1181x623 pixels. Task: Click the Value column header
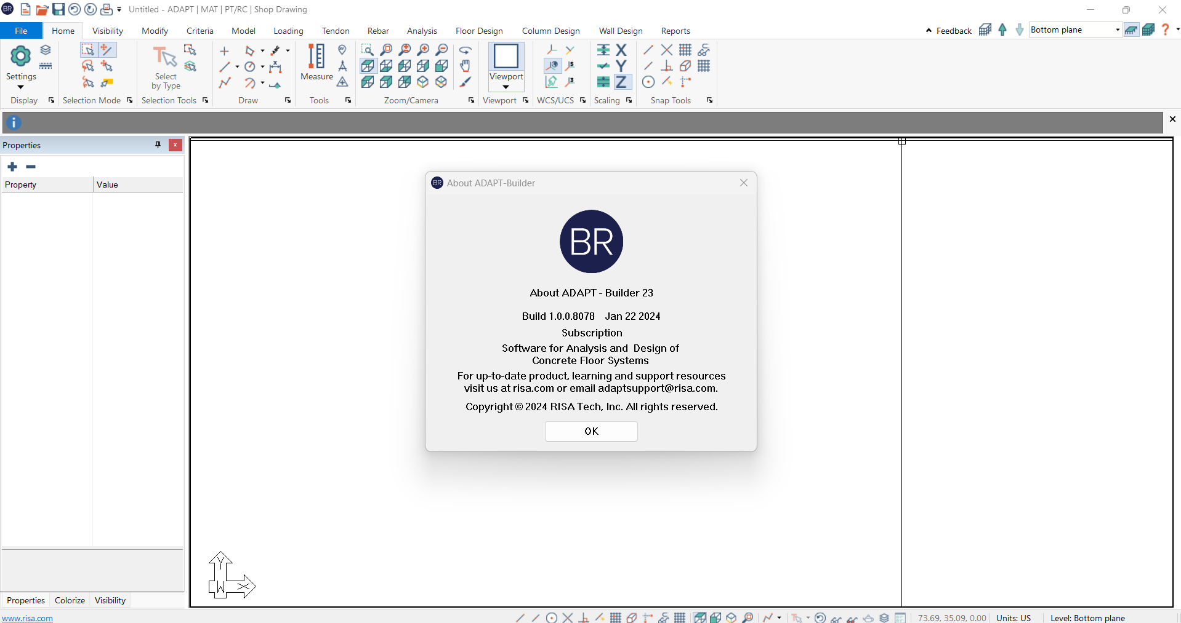138,185
